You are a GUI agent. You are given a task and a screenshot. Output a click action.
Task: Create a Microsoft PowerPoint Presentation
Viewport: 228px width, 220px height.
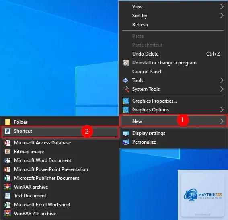pyautogui.click(x=60, y=169)
